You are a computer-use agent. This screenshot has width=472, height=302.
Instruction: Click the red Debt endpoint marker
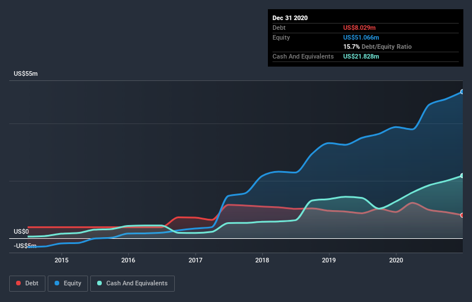pyautogui.click(x=462, y=215)
